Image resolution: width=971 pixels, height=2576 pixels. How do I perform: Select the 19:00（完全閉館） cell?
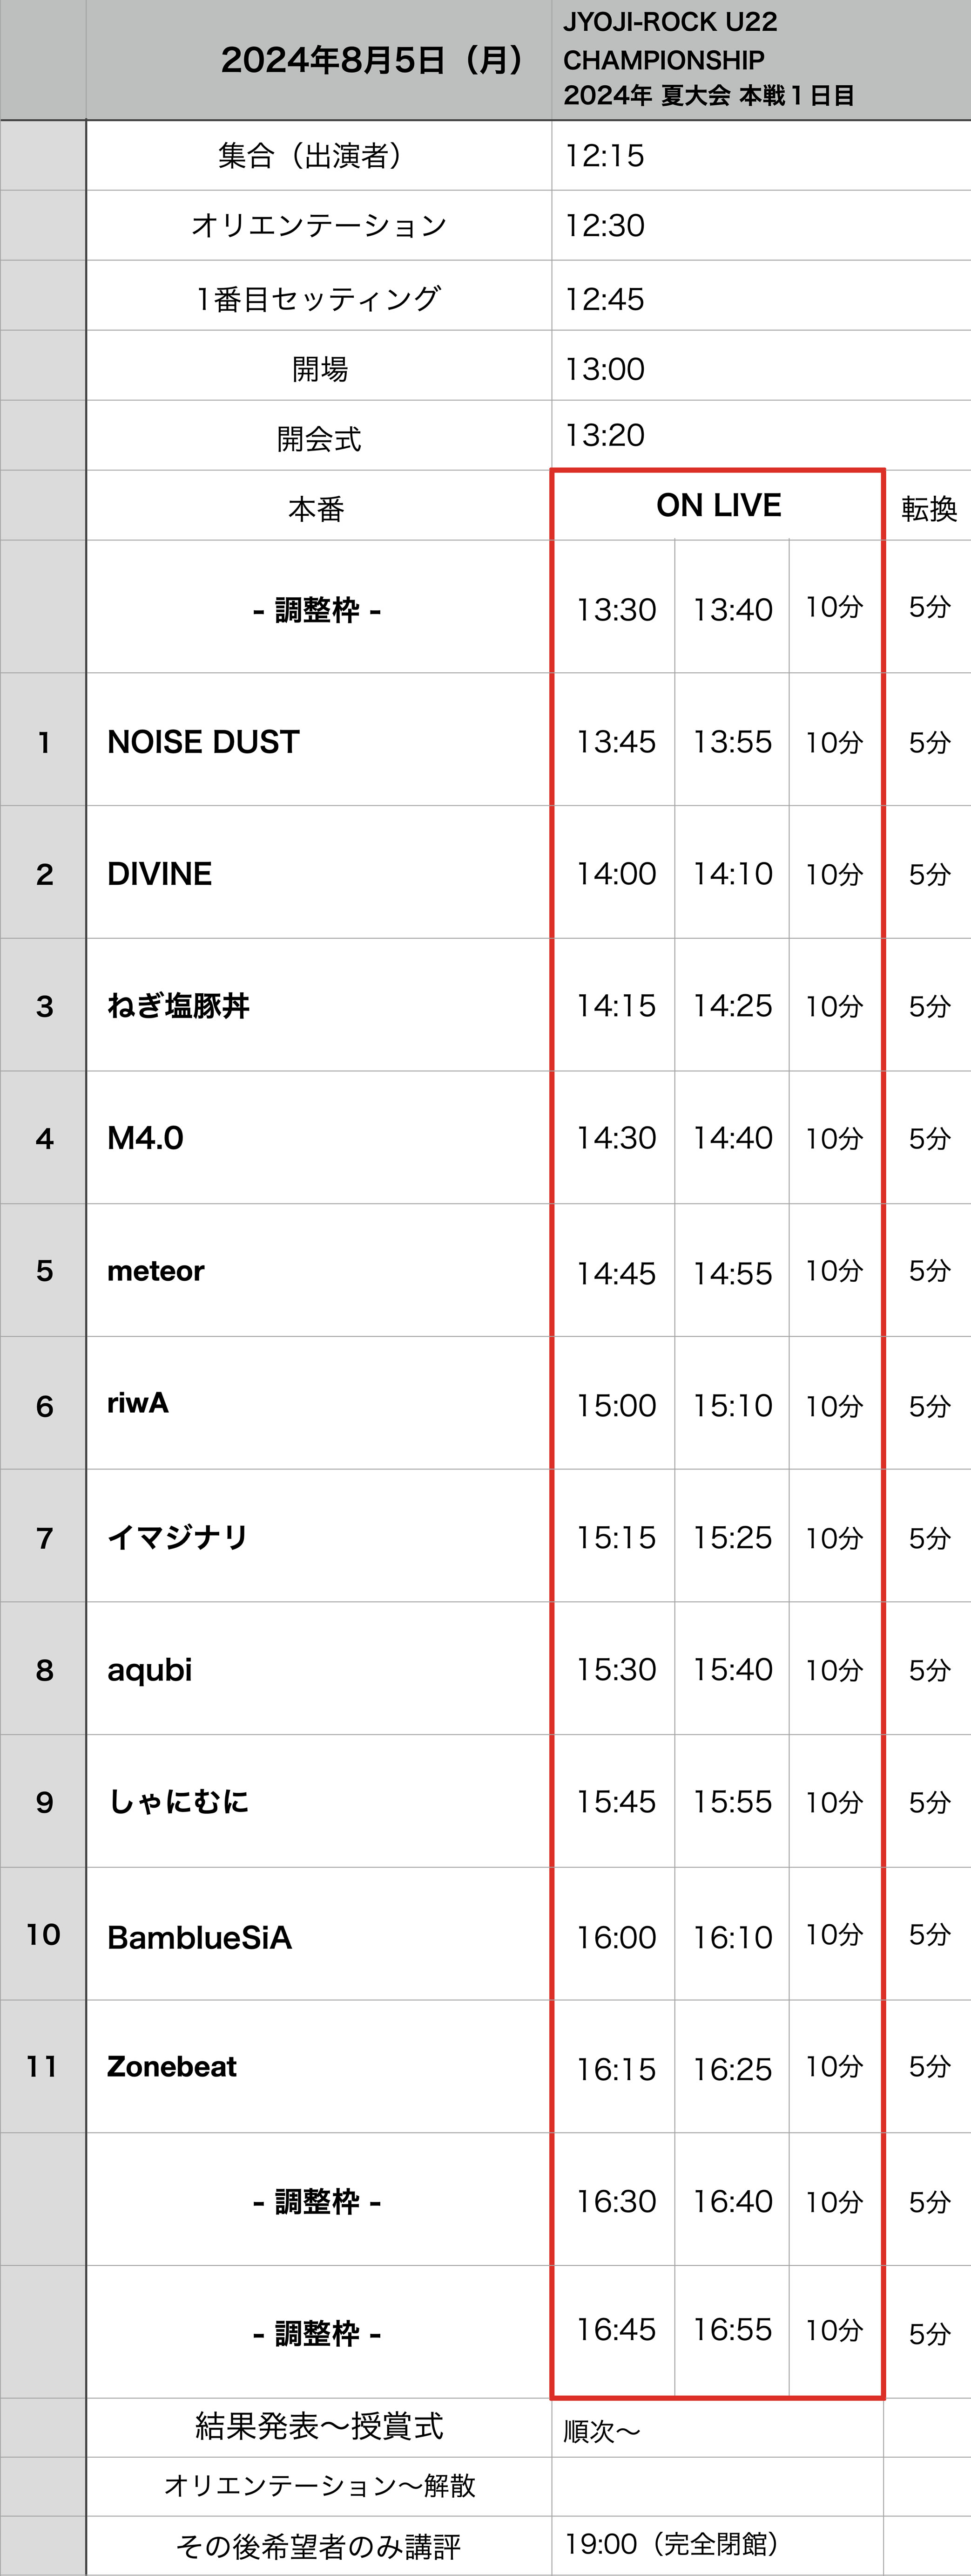pyautogui.click(x=717, y=2544)
